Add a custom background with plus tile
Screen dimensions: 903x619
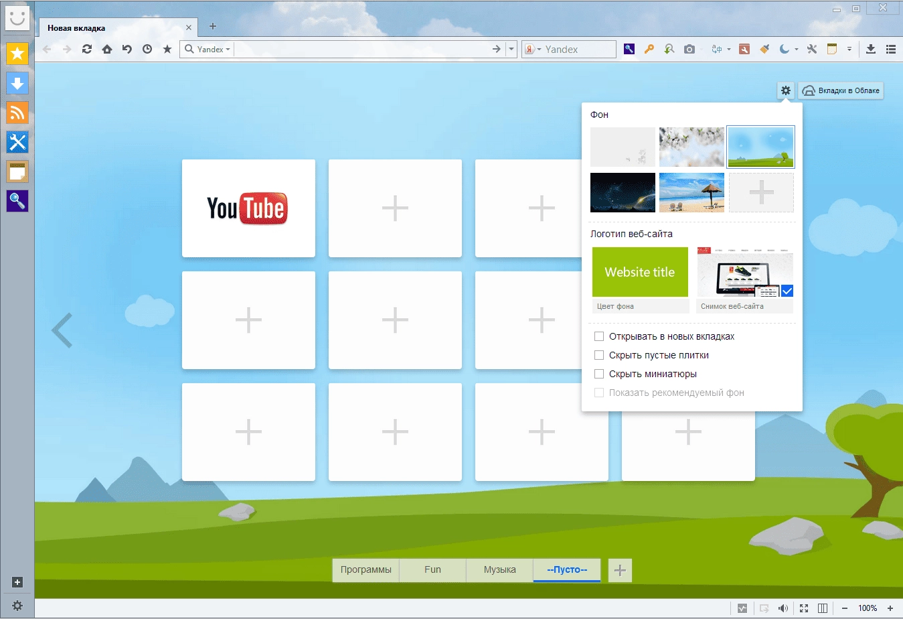point(761,192)
